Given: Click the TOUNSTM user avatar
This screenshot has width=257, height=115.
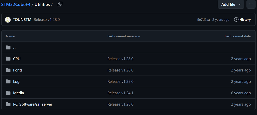Looking at the screenshot, I should point(8,20).
